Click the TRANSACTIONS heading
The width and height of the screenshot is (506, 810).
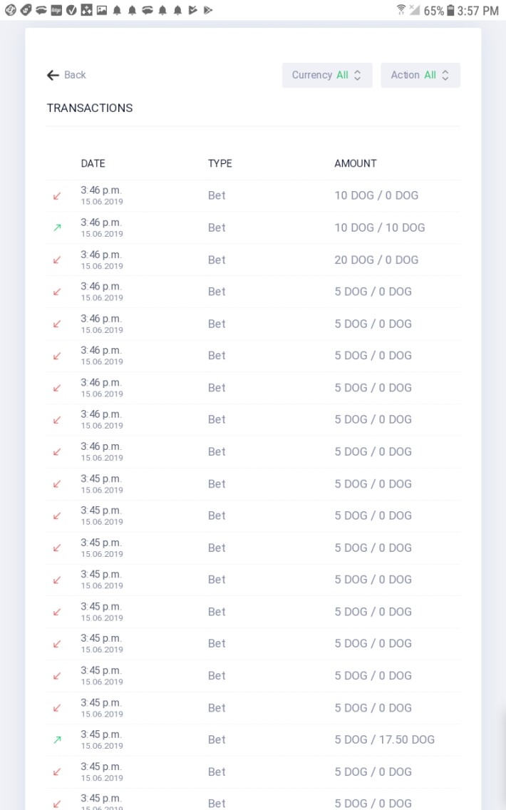90,108
